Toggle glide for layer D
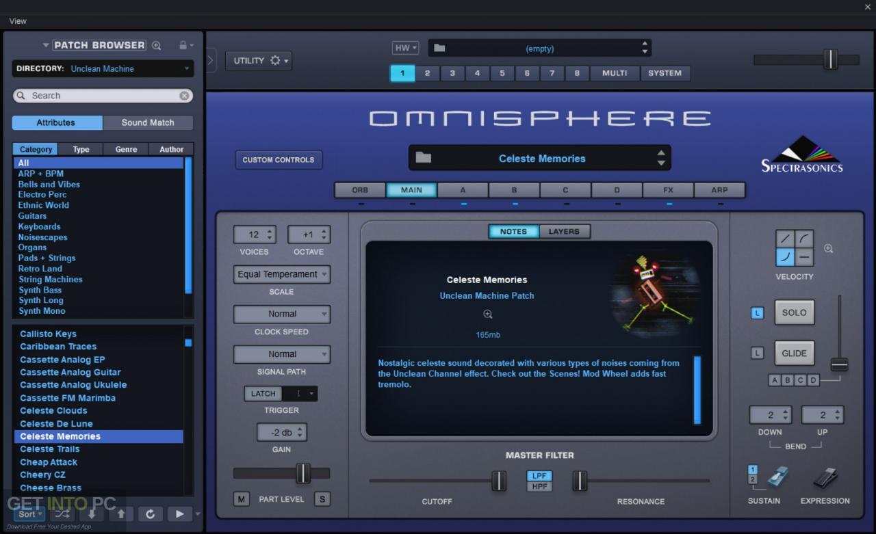 (x=814, y=380)
